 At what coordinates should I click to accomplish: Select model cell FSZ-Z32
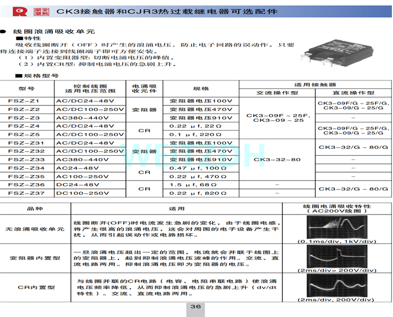click(x=26, y=151)
